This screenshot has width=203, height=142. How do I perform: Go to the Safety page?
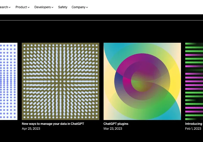click(x=63, y=7)
